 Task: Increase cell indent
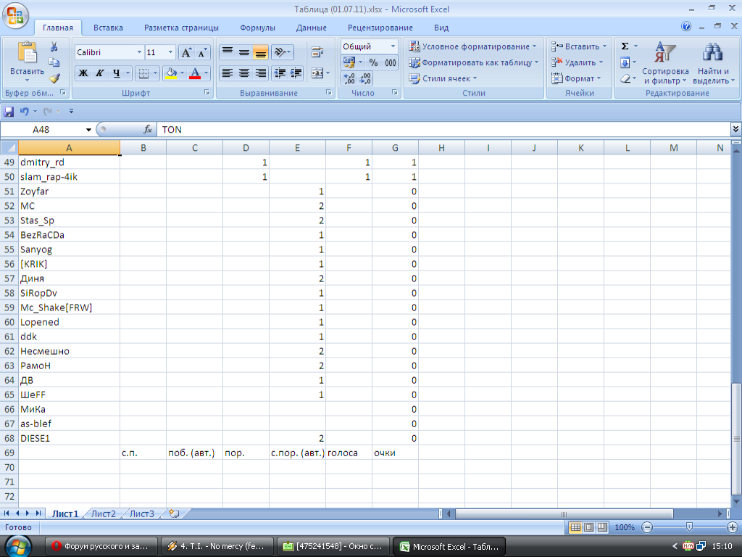(x=296, y=73)
